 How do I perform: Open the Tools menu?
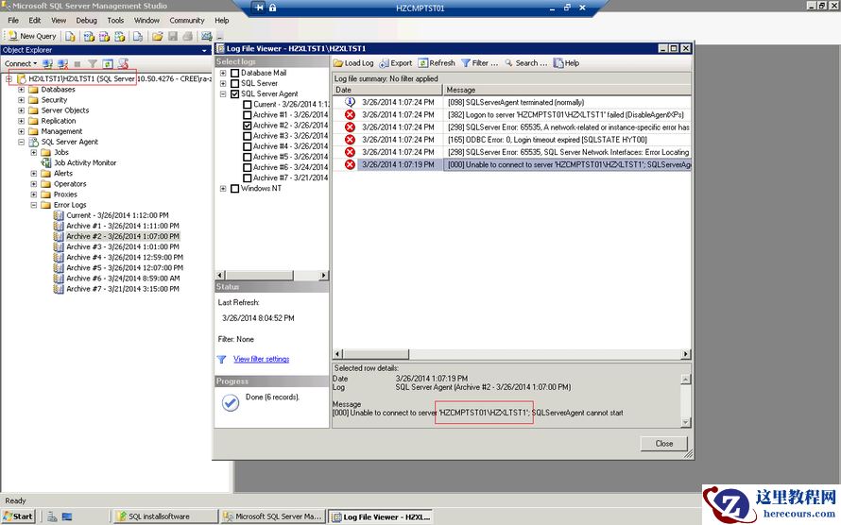tap(115, 21)
